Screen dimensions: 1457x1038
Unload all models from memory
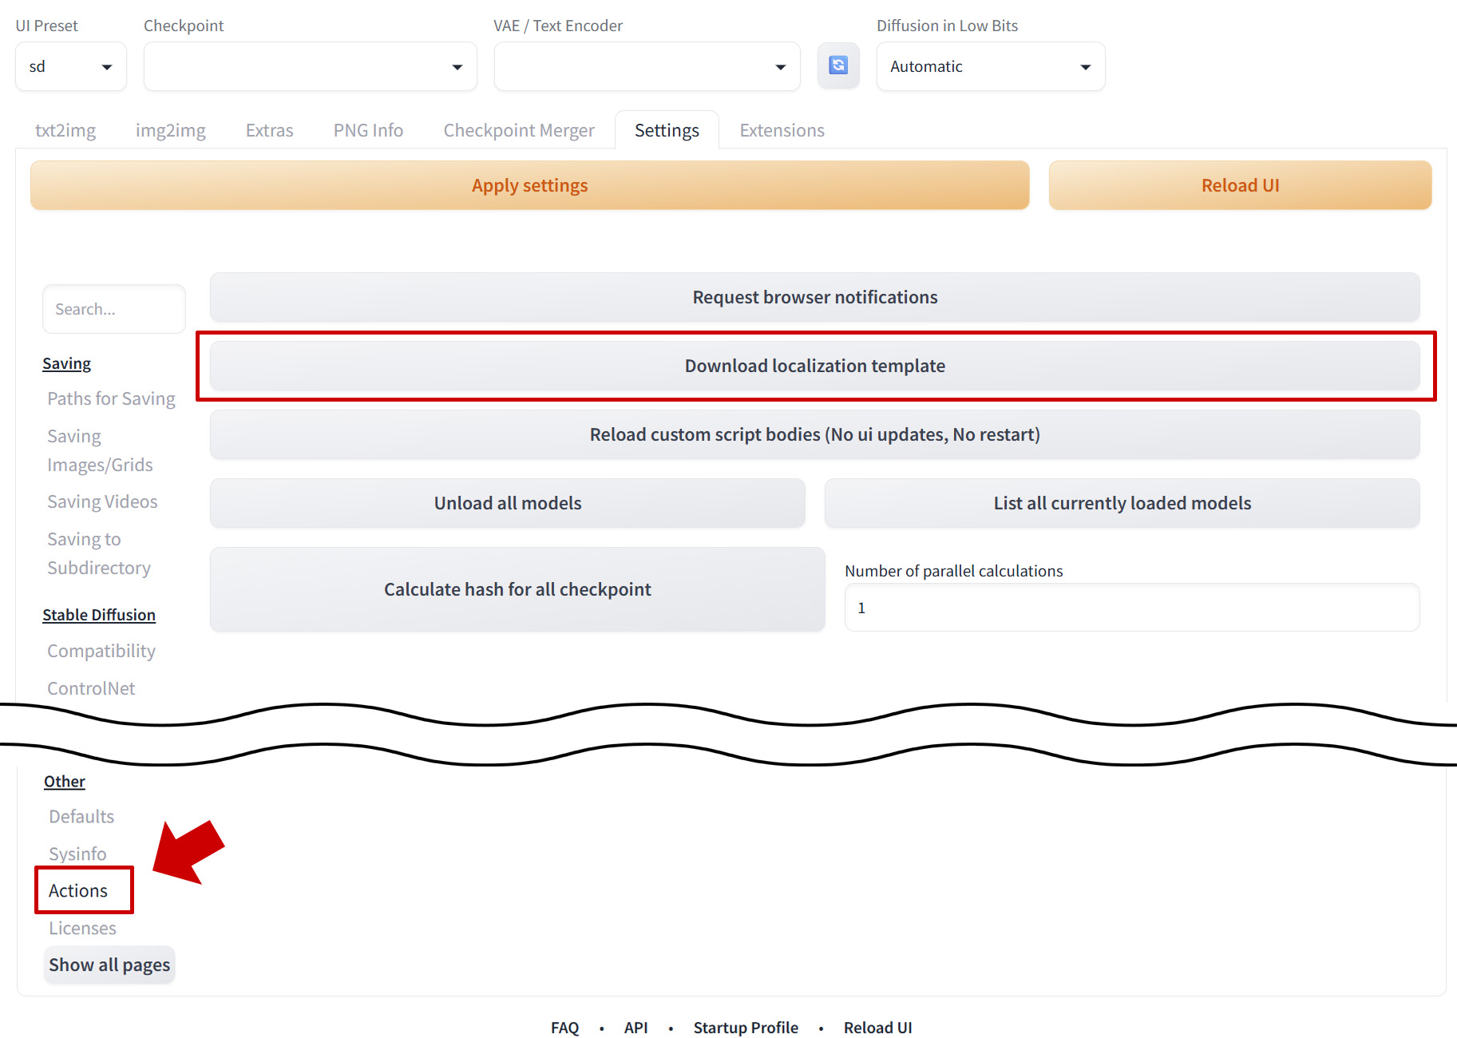[507, 503]
